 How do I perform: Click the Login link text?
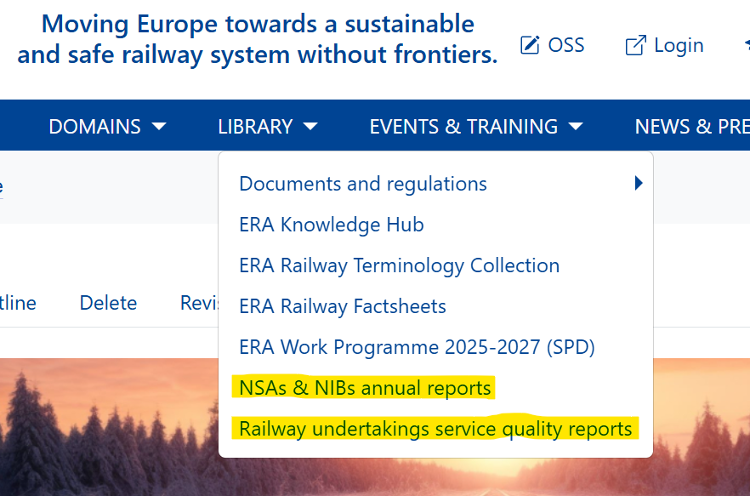(679, 45)
